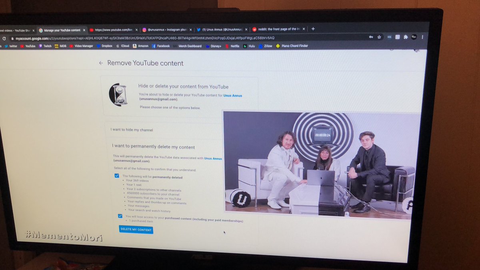The height and width of the screenshot is (270, 480).
Task: Uncheck the 'lose access to purchased content' checkbox
Action: click(x=120, y=216)
